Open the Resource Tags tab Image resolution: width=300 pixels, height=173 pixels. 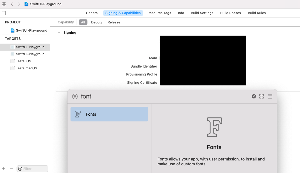point(159,13)
